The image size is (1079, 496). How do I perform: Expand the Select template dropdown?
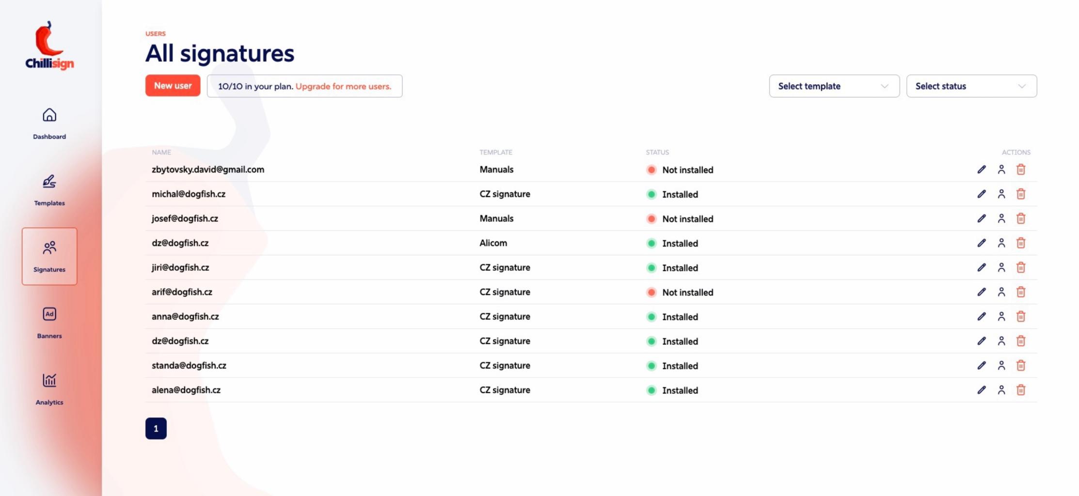coord(834,86)
